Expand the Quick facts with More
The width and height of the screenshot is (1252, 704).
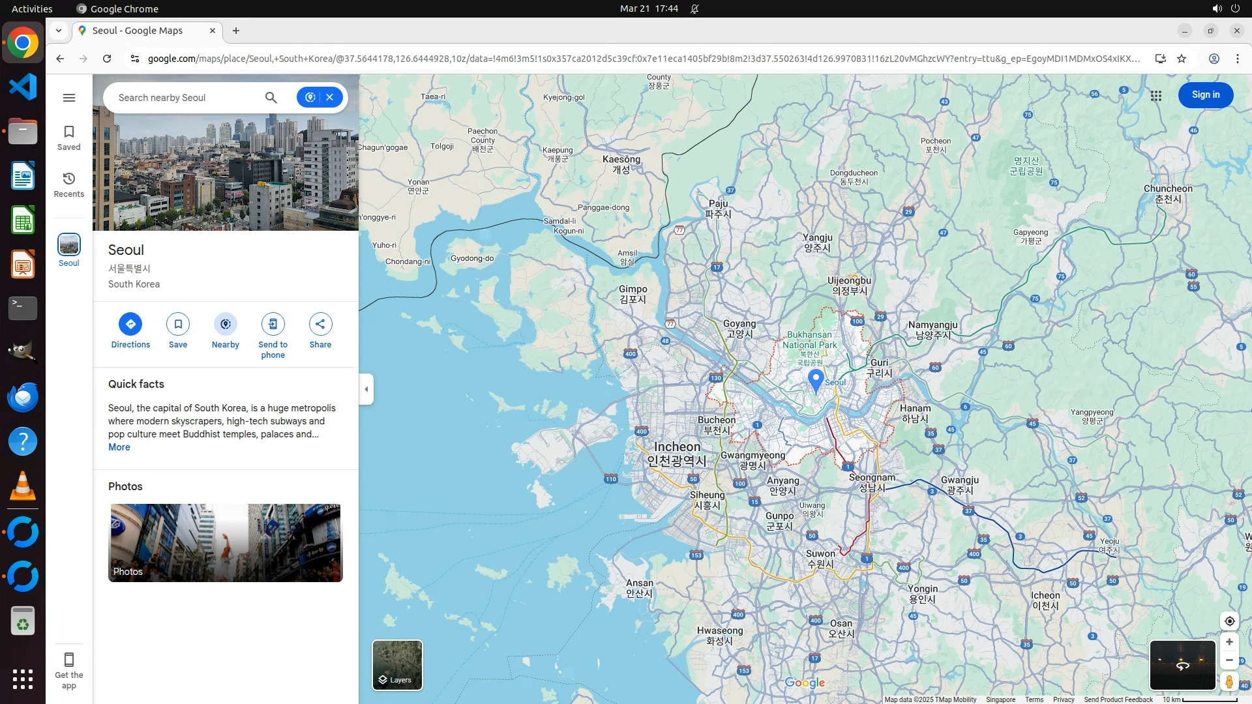[119, 447]
